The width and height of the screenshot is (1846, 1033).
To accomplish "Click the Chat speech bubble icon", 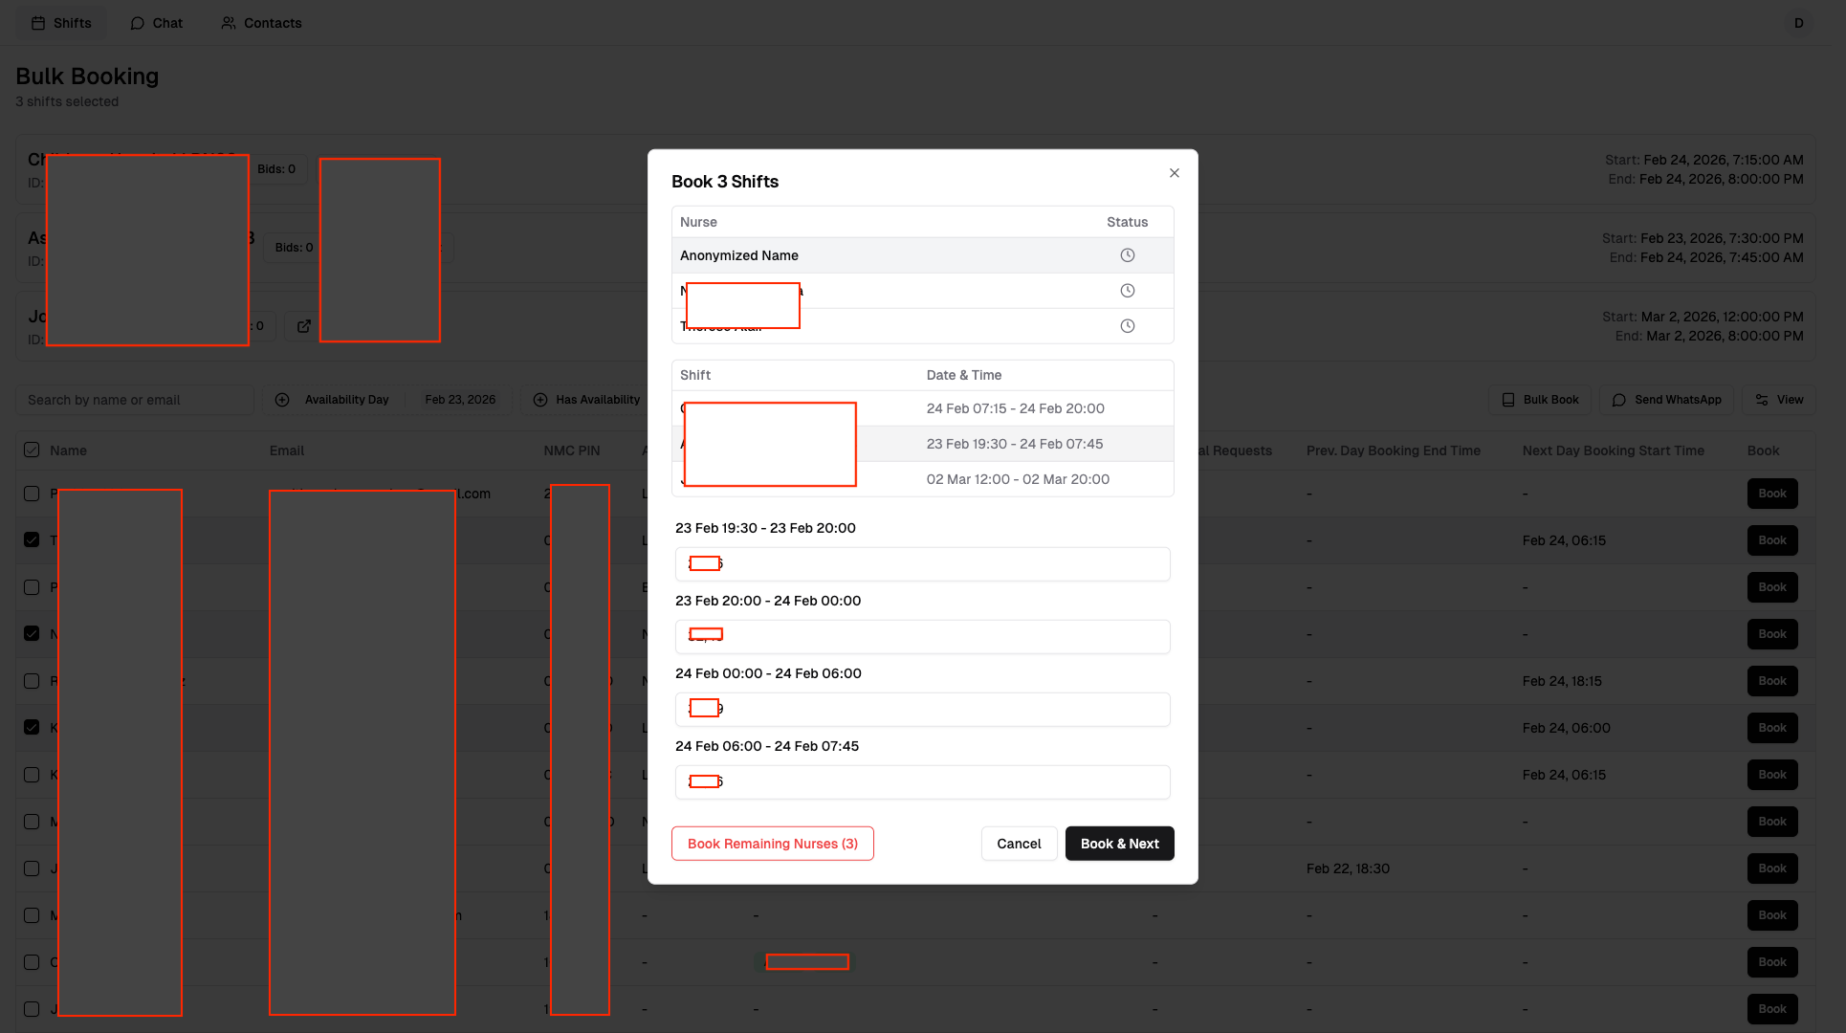I will click(138, 23).
